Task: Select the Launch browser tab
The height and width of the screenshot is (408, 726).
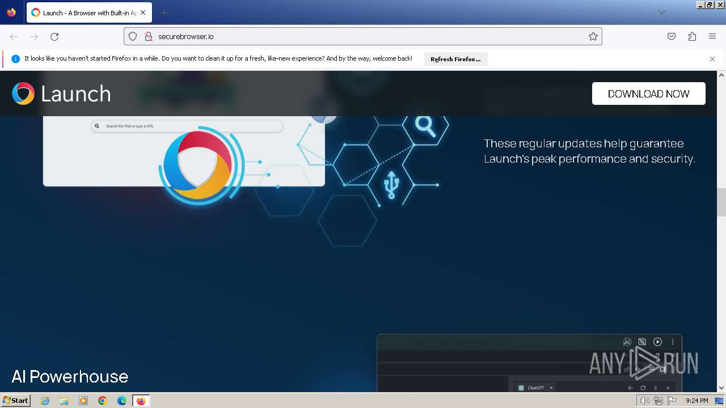Action: pyautogui.click(x=89, y=12)
